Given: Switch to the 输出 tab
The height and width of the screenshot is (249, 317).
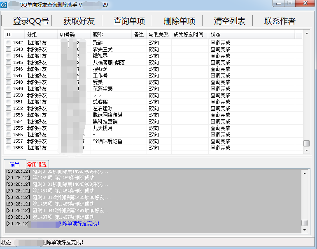Looking at the screenshot, I should 15,164.
